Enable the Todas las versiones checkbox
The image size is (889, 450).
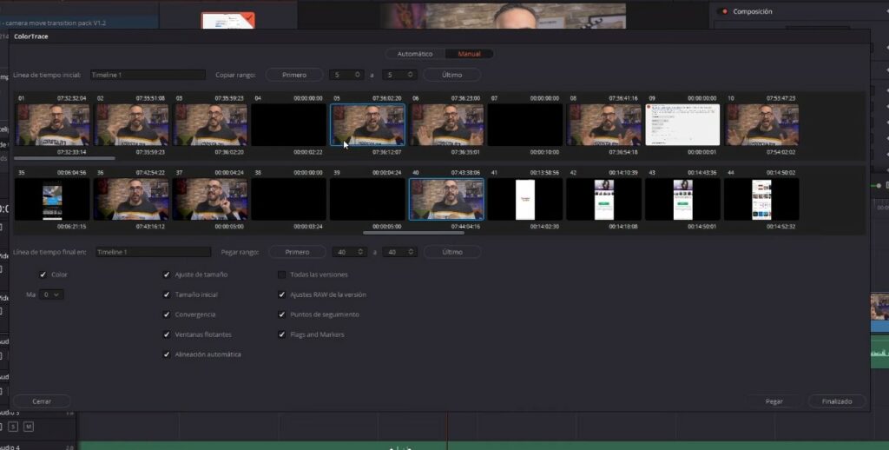pos(282,275)
